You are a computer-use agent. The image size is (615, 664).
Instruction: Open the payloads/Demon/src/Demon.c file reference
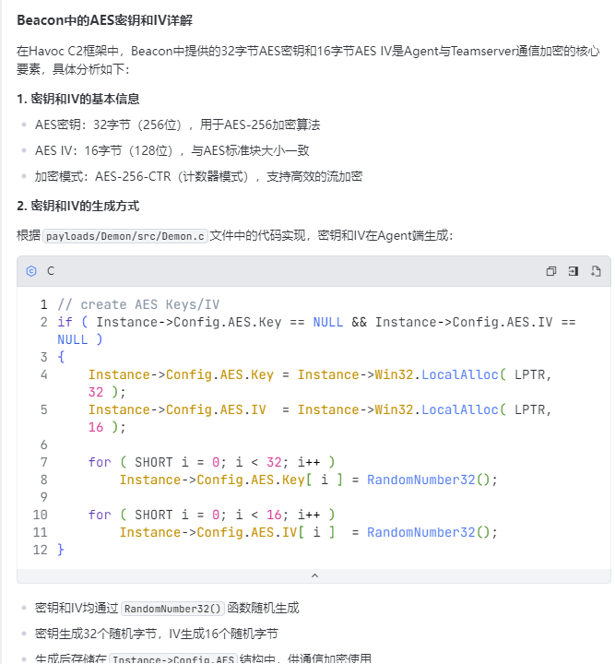click(x=125, y=236)
